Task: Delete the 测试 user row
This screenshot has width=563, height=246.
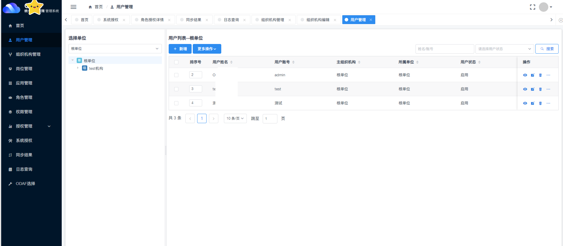Action: tap(540, 103)
